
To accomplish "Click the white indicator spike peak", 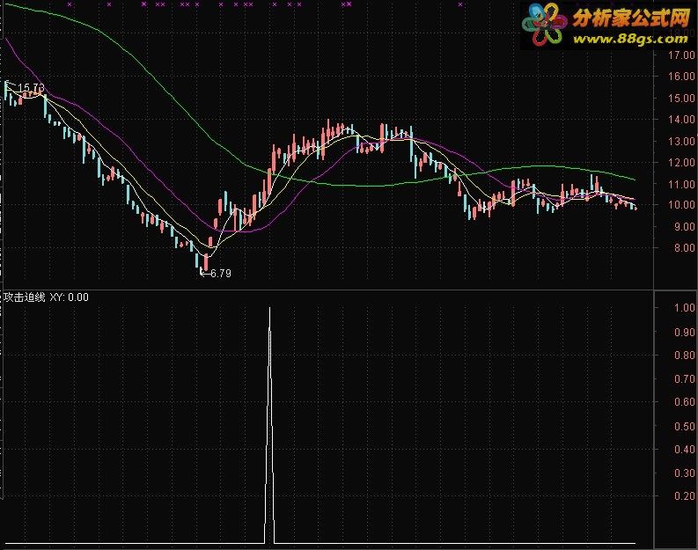I will click(x=269, y=308).
